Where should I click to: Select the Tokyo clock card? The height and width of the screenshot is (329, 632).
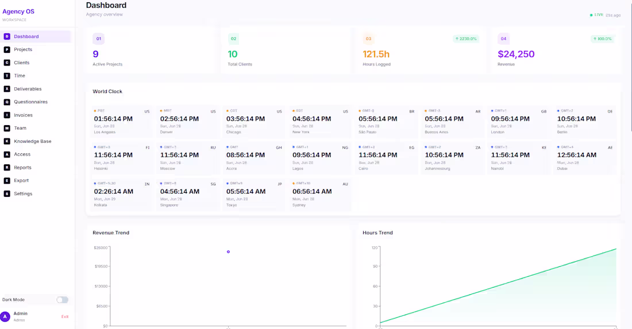point(253,195)
